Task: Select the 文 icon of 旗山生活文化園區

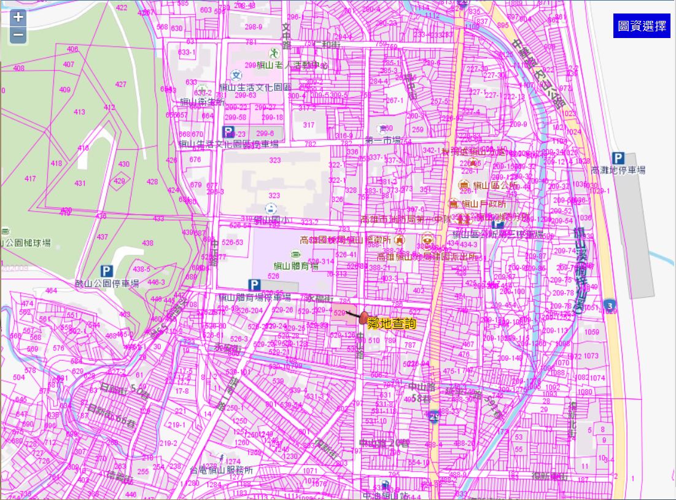Action: [236, 75]
